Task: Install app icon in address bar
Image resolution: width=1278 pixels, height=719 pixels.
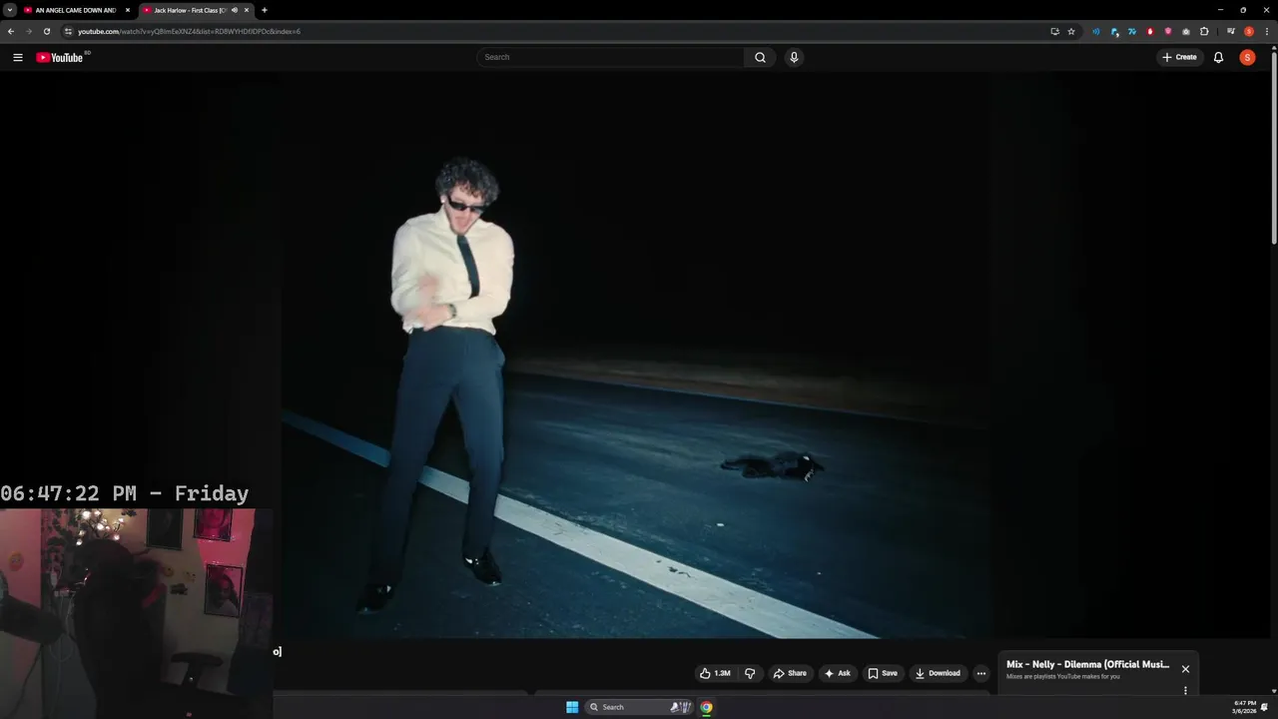Action: coord(1054,31)
